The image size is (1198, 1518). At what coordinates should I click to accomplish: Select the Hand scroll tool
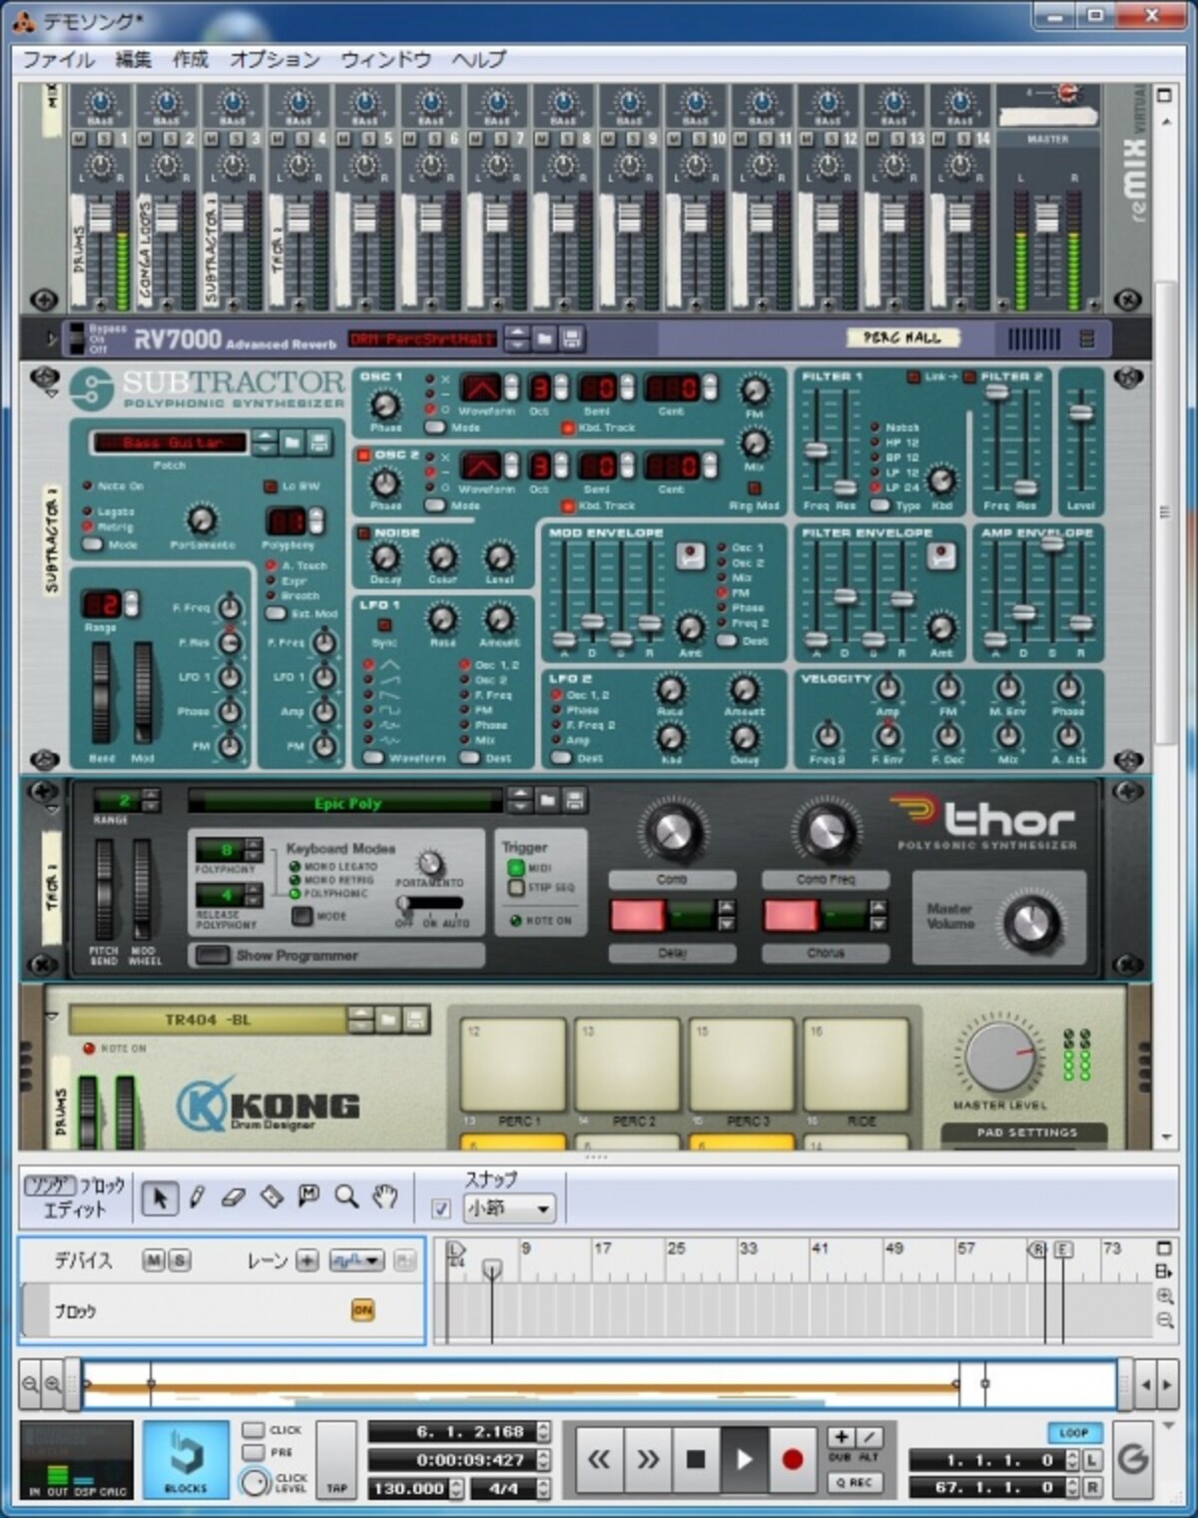click(x=384, y=1196)
